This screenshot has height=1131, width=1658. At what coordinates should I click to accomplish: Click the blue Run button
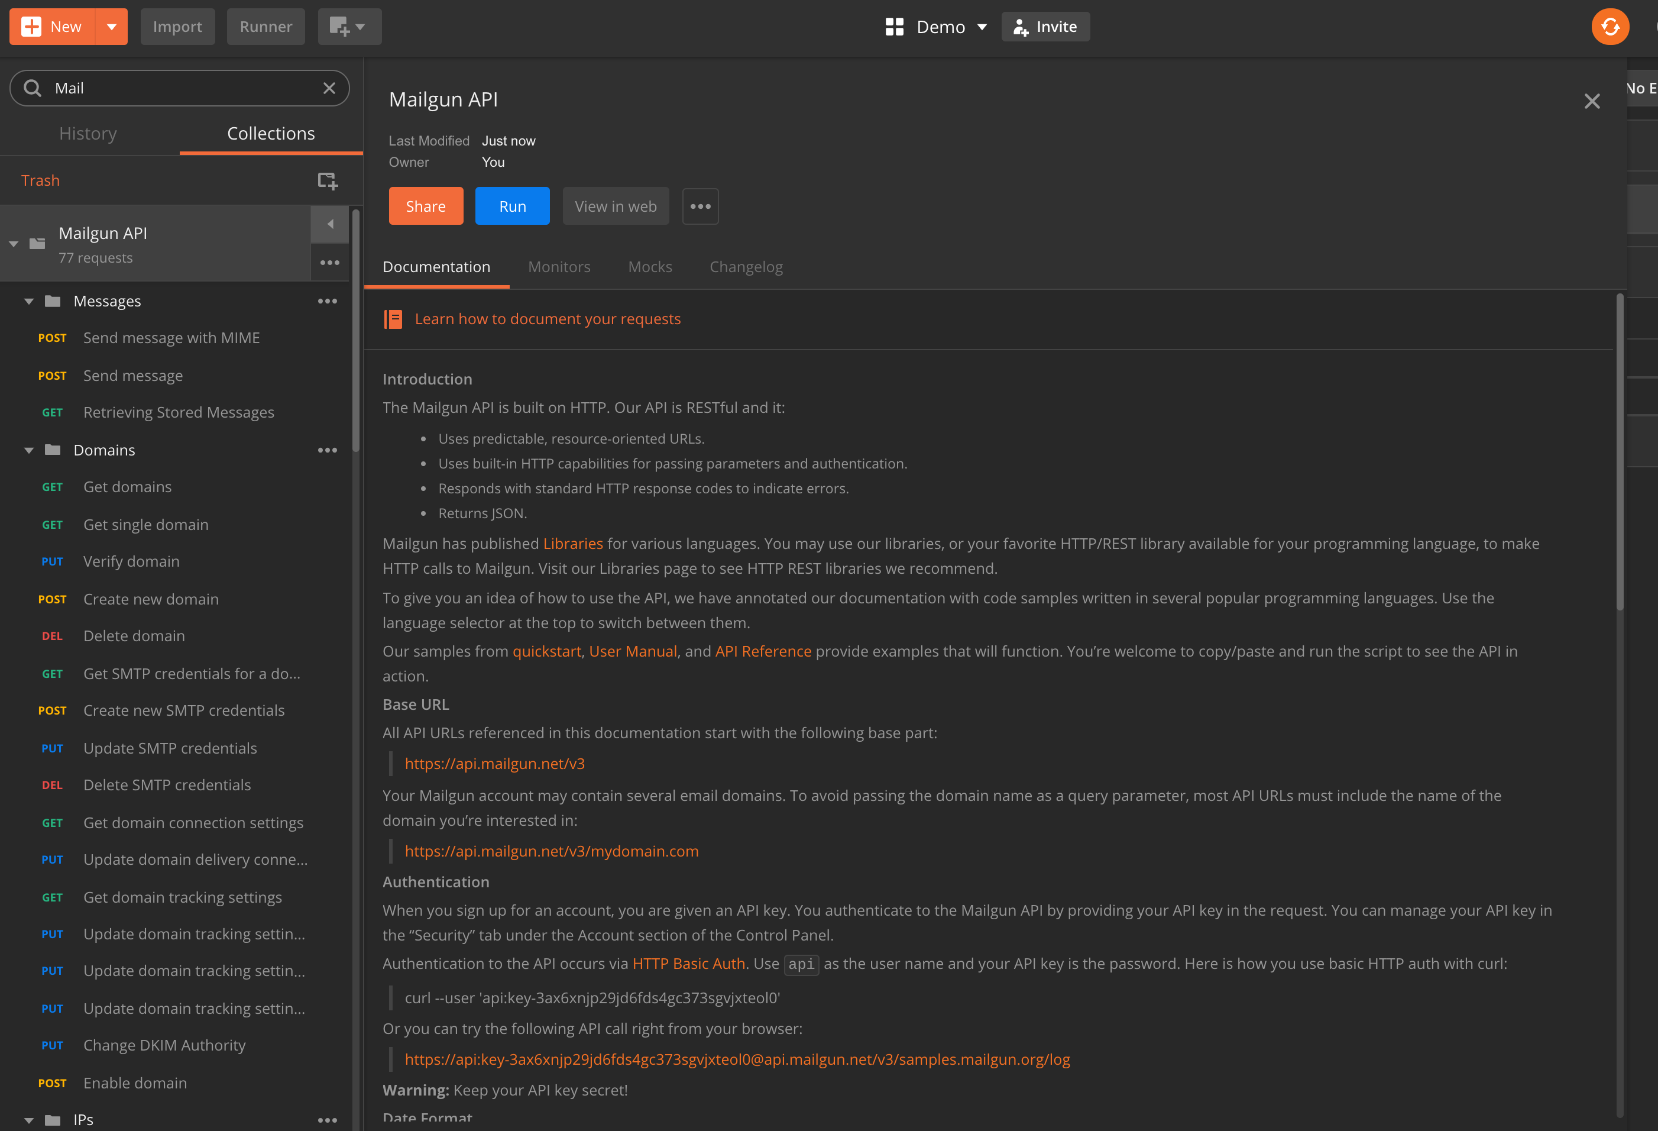pos(512,206)
